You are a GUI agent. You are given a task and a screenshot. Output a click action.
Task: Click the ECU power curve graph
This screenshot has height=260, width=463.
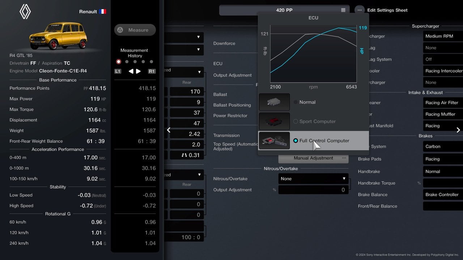tap(313, 54)
